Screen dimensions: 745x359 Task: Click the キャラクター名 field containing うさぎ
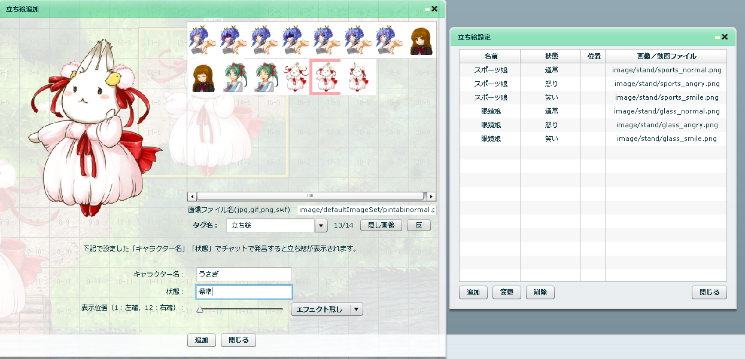pos(244,274)
